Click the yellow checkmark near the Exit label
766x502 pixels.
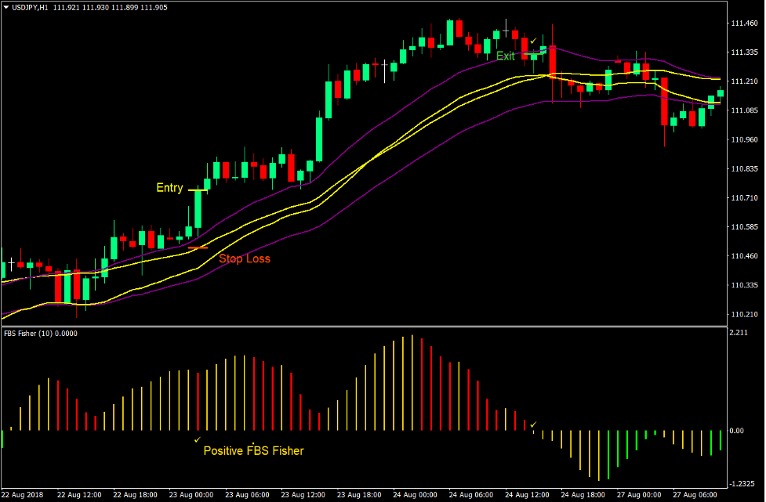coord(533,40)
